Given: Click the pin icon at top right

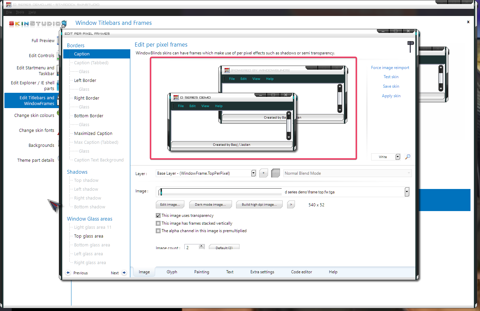Looking at the screenshot, I should [410, 46].
